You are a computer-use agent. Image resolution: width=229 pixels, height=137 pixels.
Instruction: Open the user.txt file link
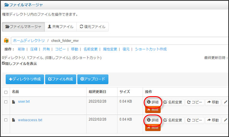click(x=24, y=102)
